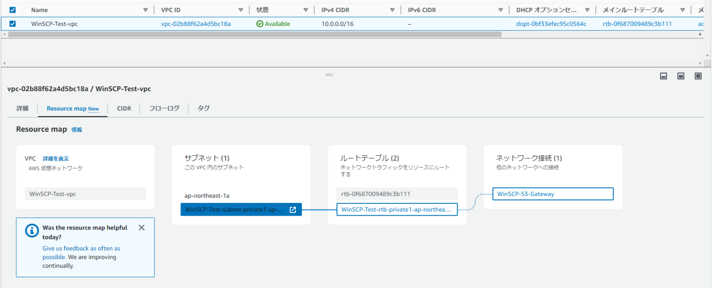Select the half-panel layout icon
This screenshot has width=719, height=288.
pyautogui.click(x=681, y=76)
